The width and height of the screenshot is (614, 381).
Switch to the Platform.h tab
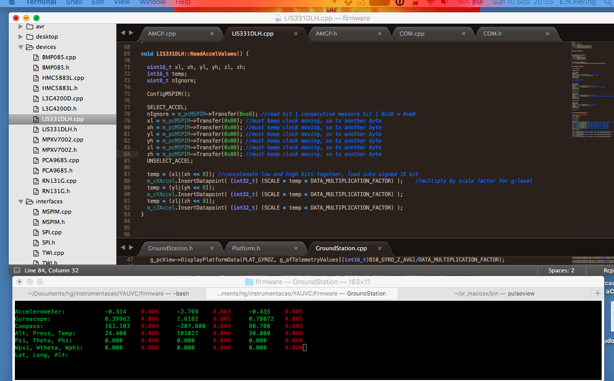[x=246, y=249]
